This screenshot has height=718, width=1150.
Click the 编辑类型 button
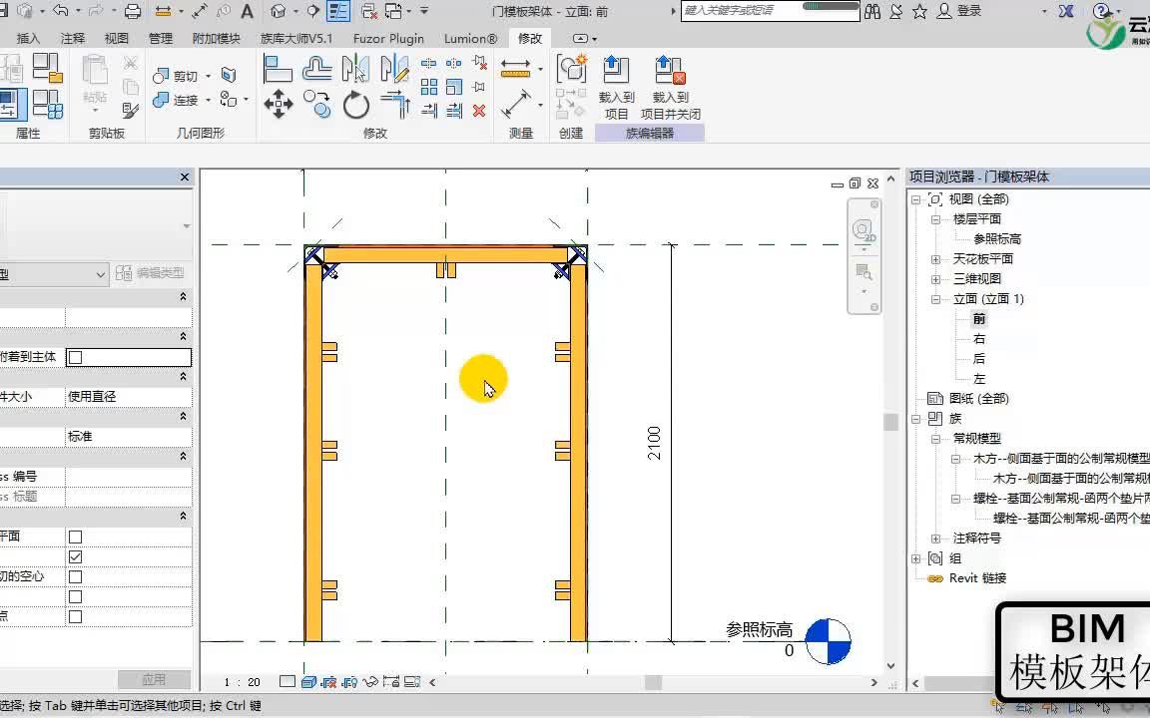(151, 272)
